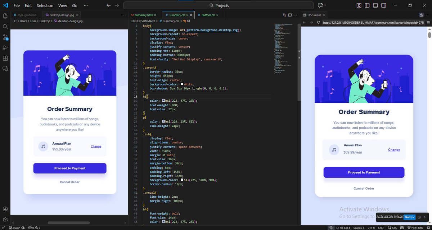Open the menu bar overflow ellipsis
This screenshot has width=432, height=230.
point(86,5)
